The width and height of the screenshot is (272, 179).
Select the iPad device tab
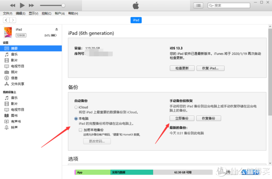[136, 20]
